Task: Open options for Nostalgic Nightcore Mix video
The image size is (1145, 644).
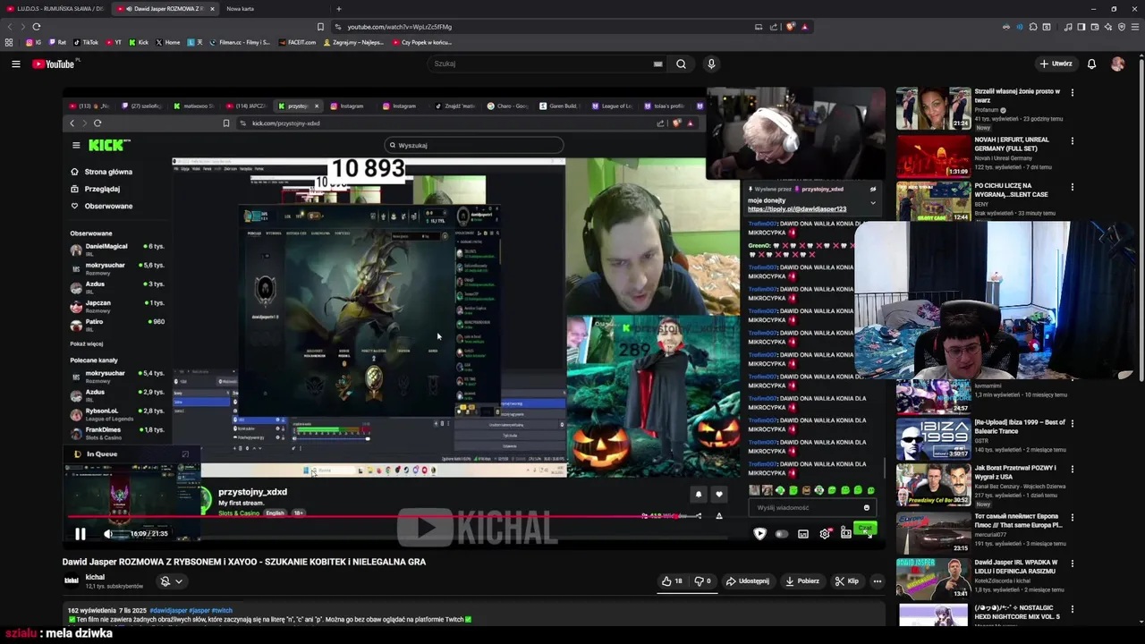Action: point(1072,609)
